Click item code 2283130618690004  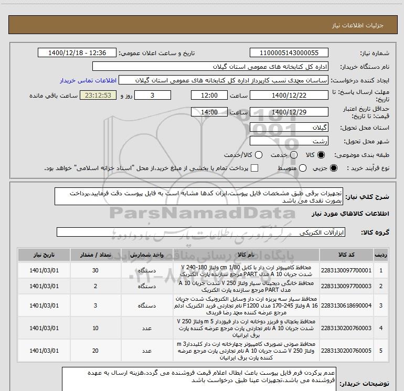point(346,305)
